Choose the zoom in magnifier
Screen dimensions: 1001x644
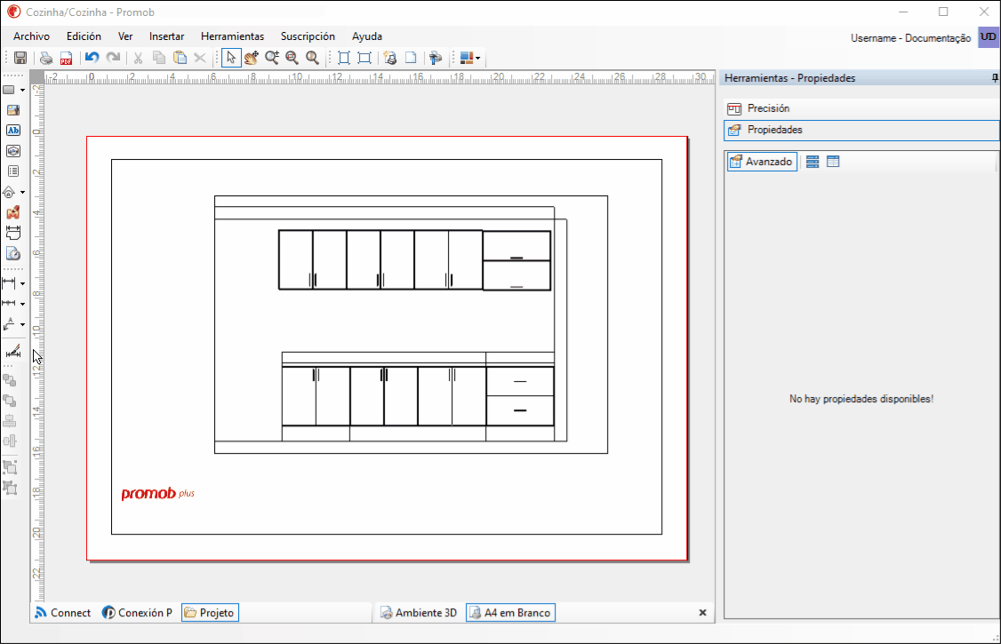pyautogui.click(x=272, y=58)
